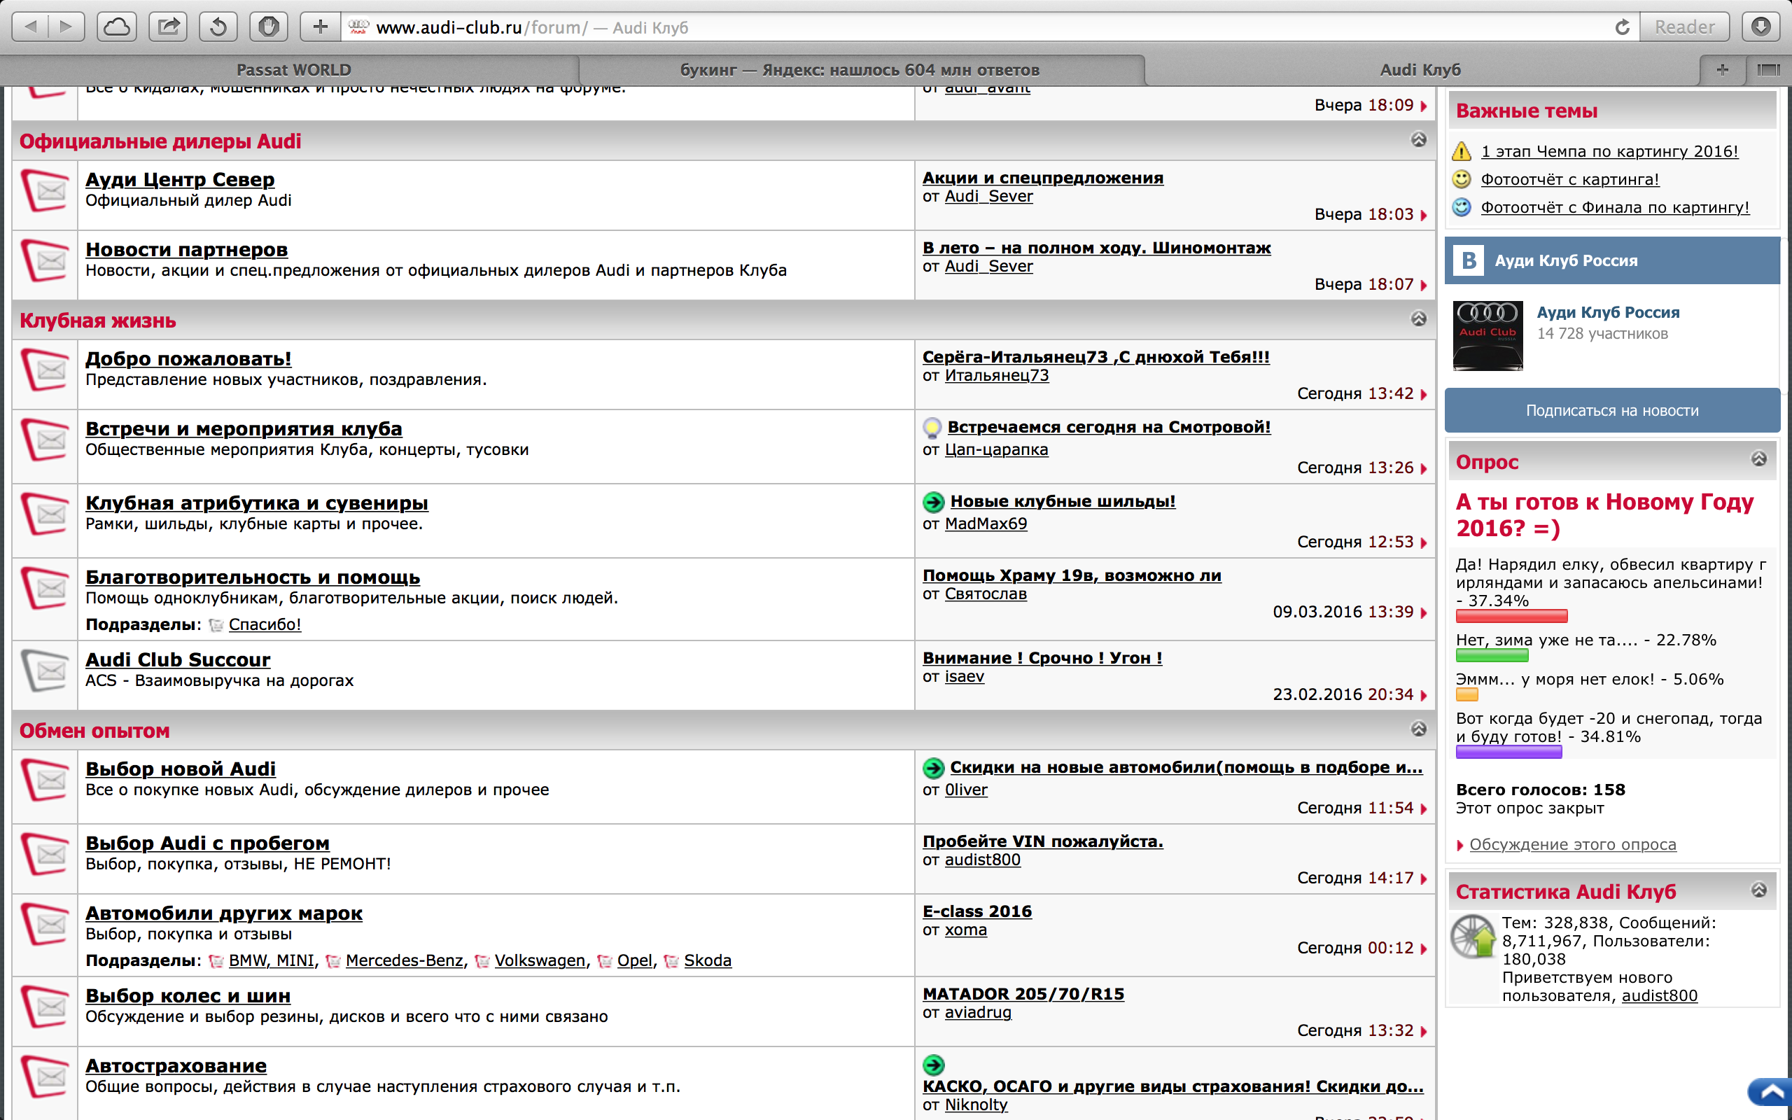Open thread Пробейте VIN пожалуйста.
The height and width of the screenshot is (1120, 1792).
pyautogui.click(x=1042, y=841)
